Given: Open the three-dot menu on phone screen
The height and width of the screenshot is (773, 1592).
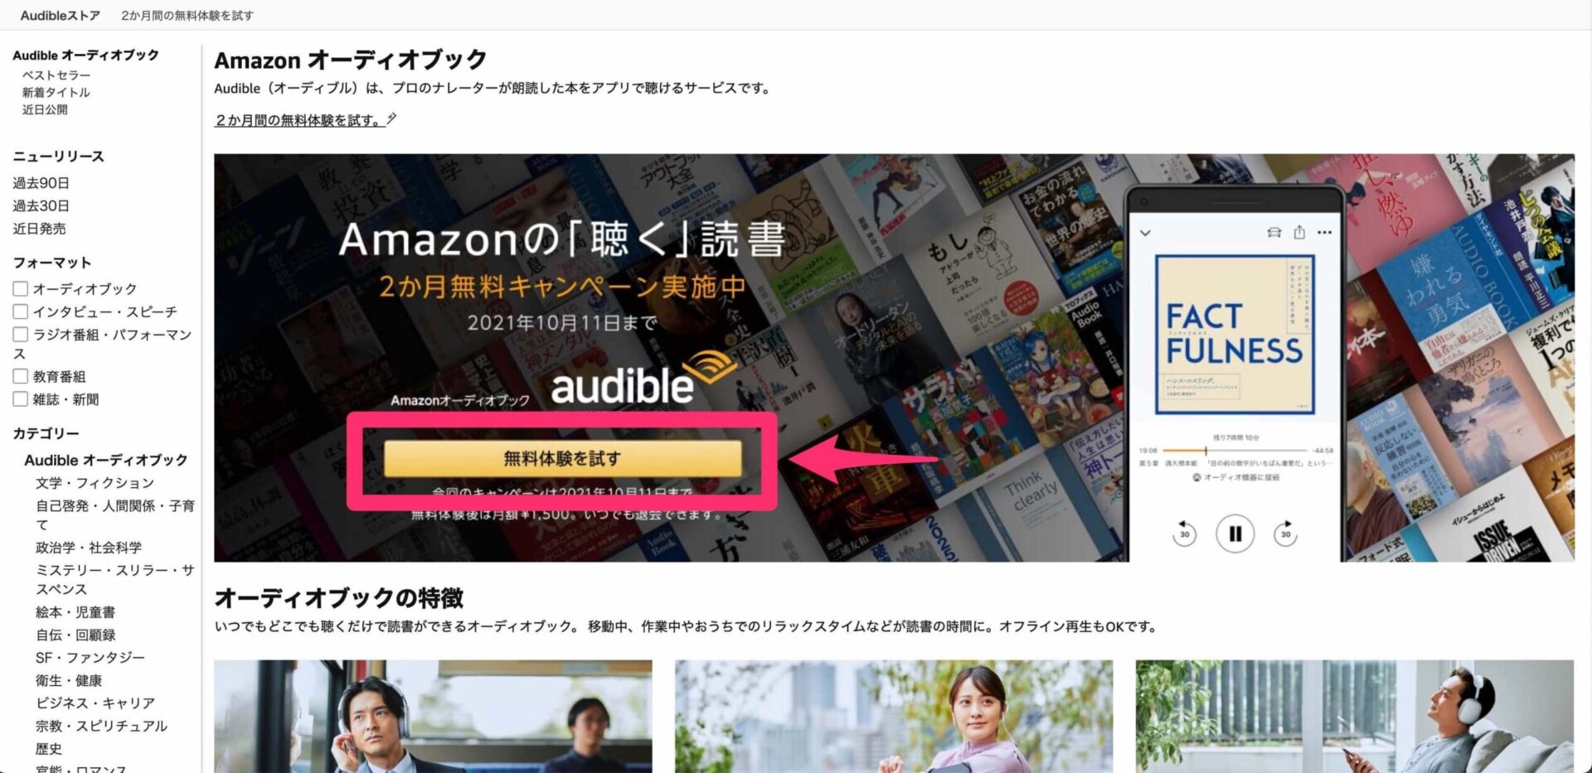Looking at the screenshot, I should (1324, 233).
